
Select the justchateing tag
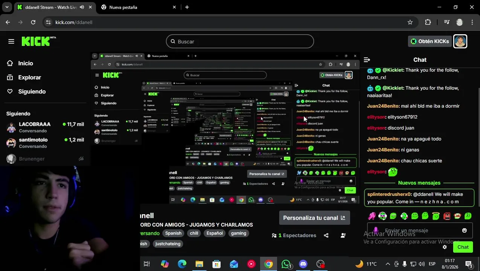[x=168, y=244]
